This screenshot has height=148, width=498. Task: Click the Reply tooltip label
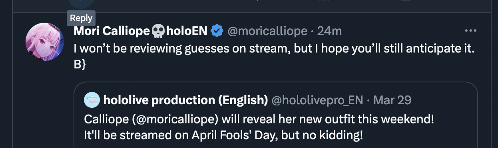(x=81, y=18)
